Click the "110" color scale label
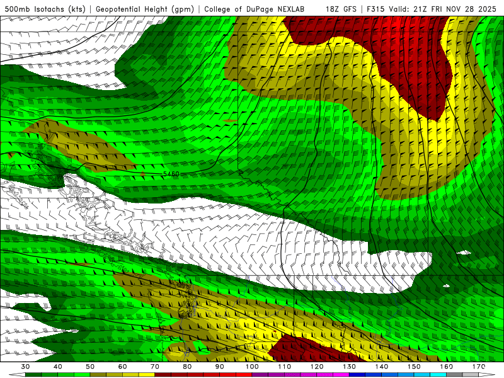The image size is (504, 378). (285, 367)
